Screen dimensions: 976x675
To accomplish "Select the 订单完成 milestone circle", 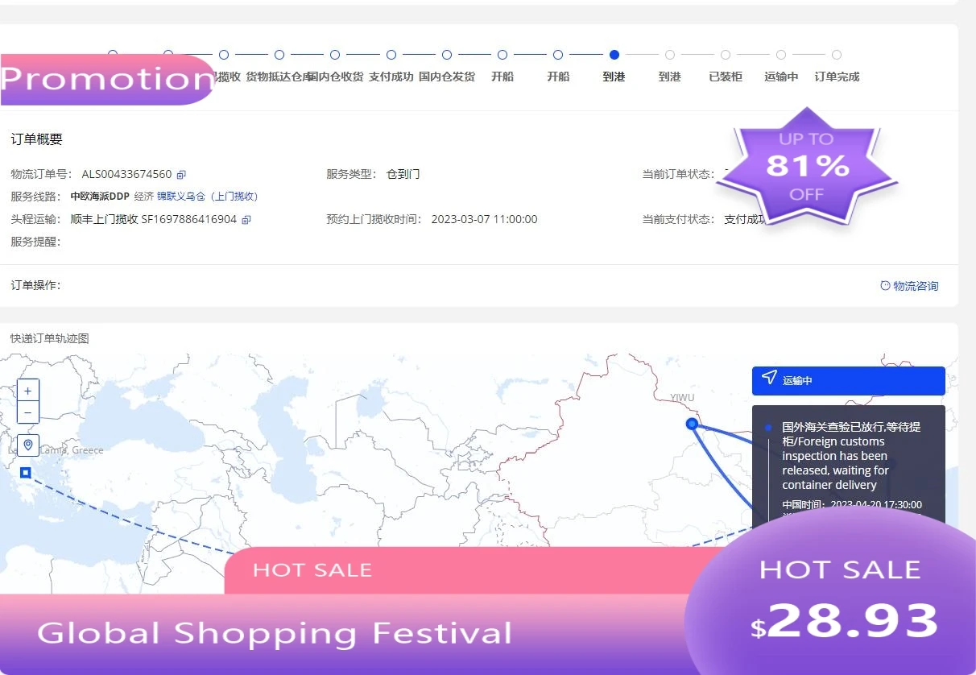I will (x=837, y=55).
